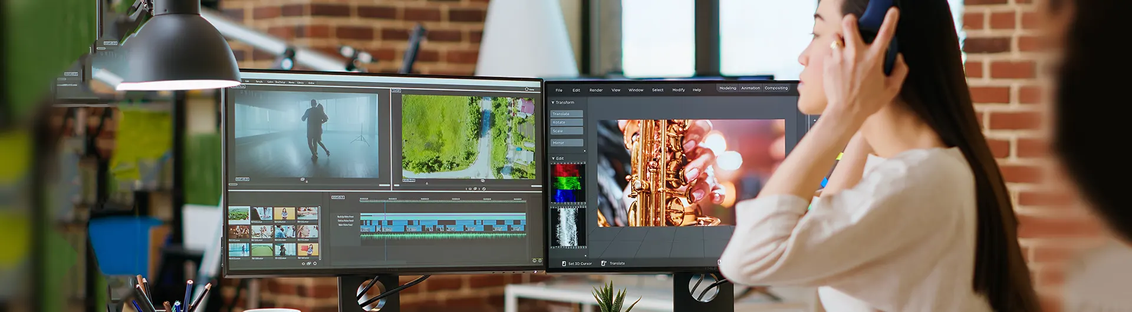Switch to the Compositing workspace tab
The width and height of the screenshot is (1132, 312).
pyautogui.click(x=776, y=88)
